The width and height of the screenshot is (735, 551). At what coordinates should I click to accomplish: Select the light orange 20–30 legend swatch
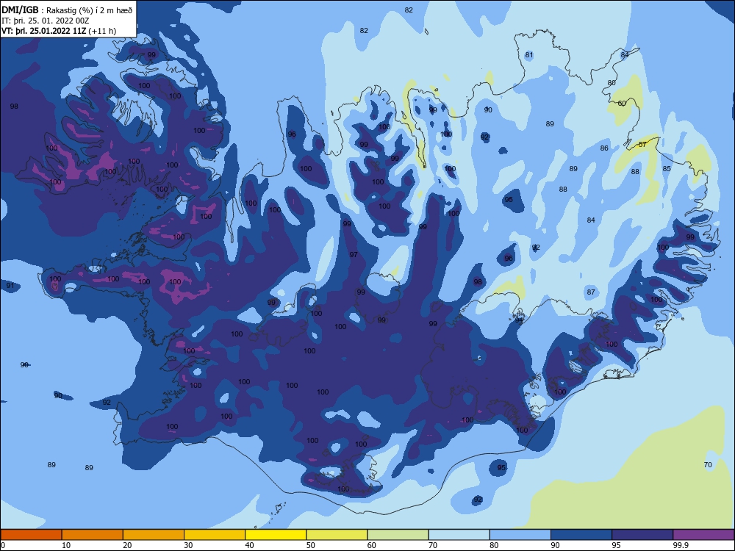[x=154, y=535]
